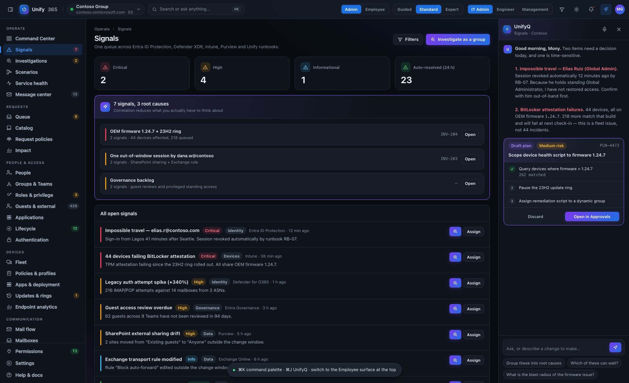629x383 pixels.
Task: Investigate the Impossible travel signal
Action: click(455, 231)
